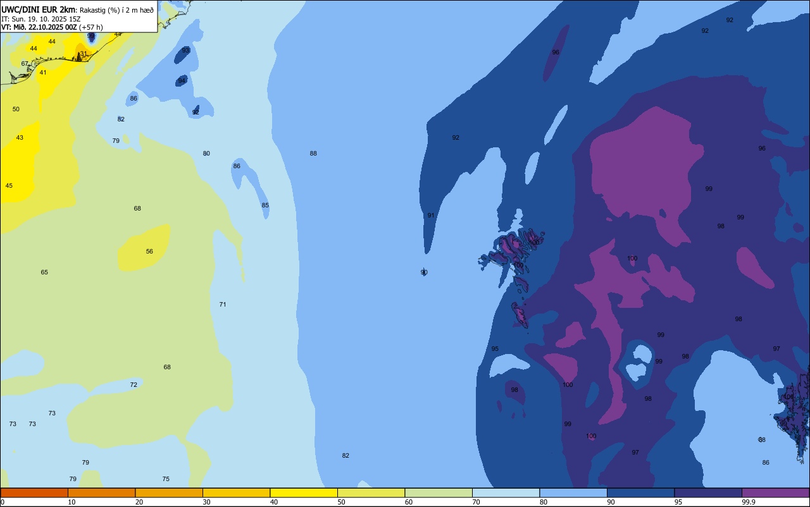Click the map value '56' in the yellow patch
The width and height of the screenshot is (810, 507).
pyautogui.click(x=149, y=252)
